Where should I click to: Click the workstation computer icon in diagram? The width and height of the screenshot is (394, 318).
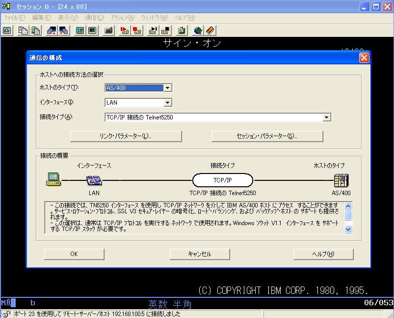pos(53,179)
